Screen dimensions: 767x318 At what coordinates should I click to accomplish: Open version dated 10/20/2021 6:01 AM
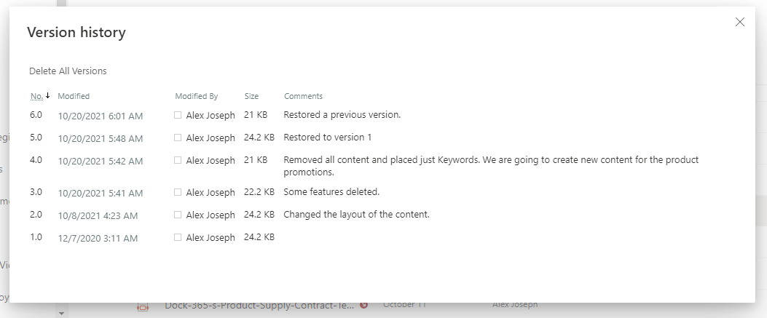101,116
